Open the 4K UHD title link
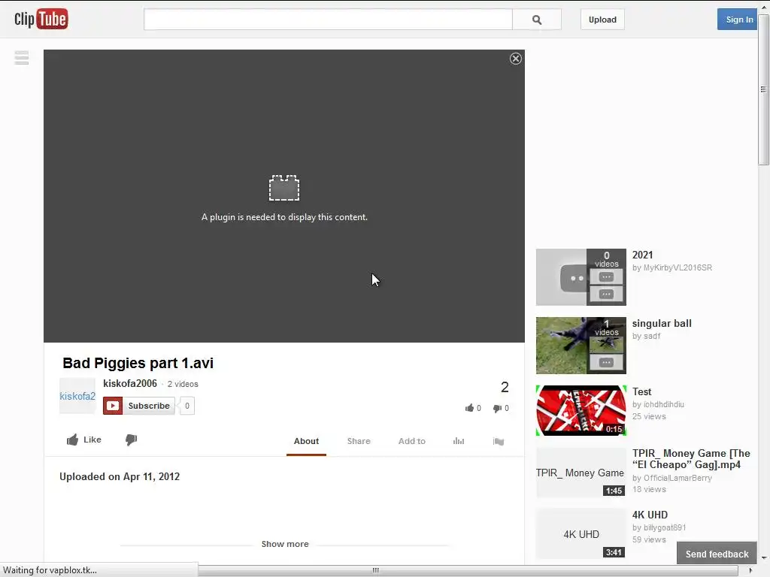Screen dimensions: 770x577 click(650, 515)
